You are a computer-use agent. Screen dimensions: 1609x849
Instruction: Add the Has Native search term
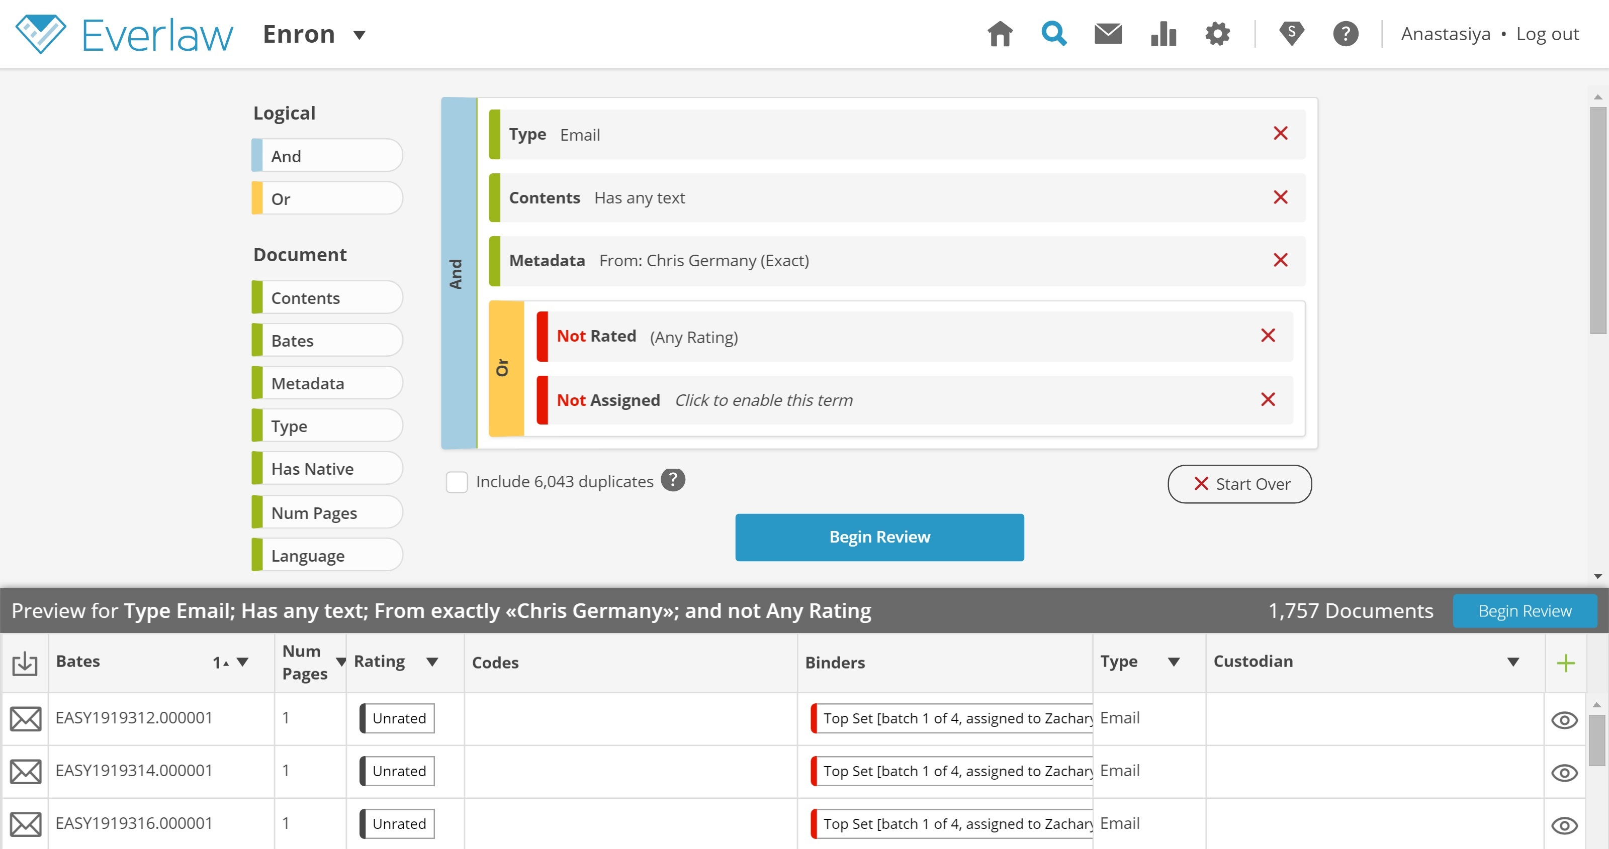tap(327, 469)
